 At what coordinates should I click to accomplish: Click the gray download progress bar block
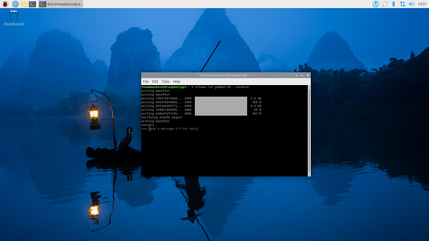point(221,106)
